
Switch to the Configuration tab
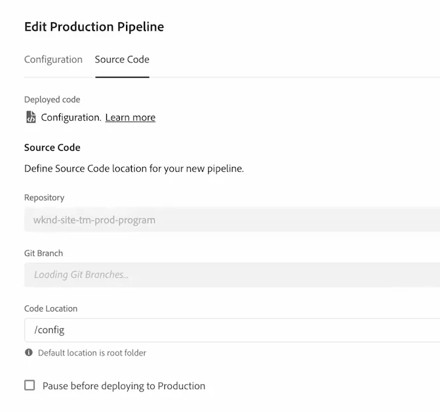click(x=53, y=59)
